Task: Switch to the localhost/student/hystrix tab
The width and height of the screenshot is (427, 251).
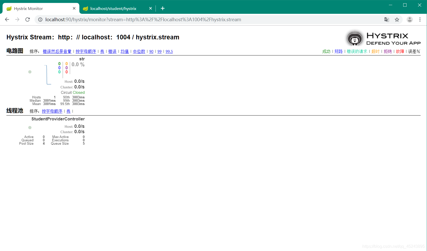Action: 117,8
